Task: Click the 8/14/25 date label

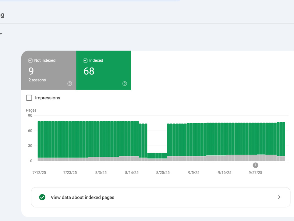Action: pos(132,172)
